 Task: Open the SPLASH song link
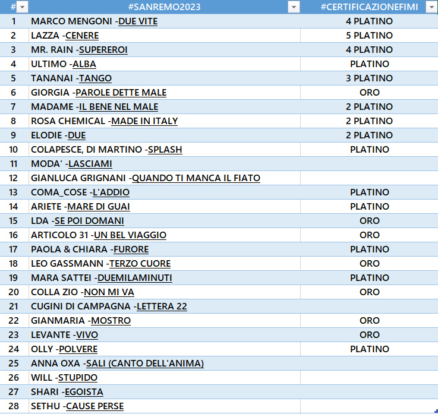click(165, 149)
